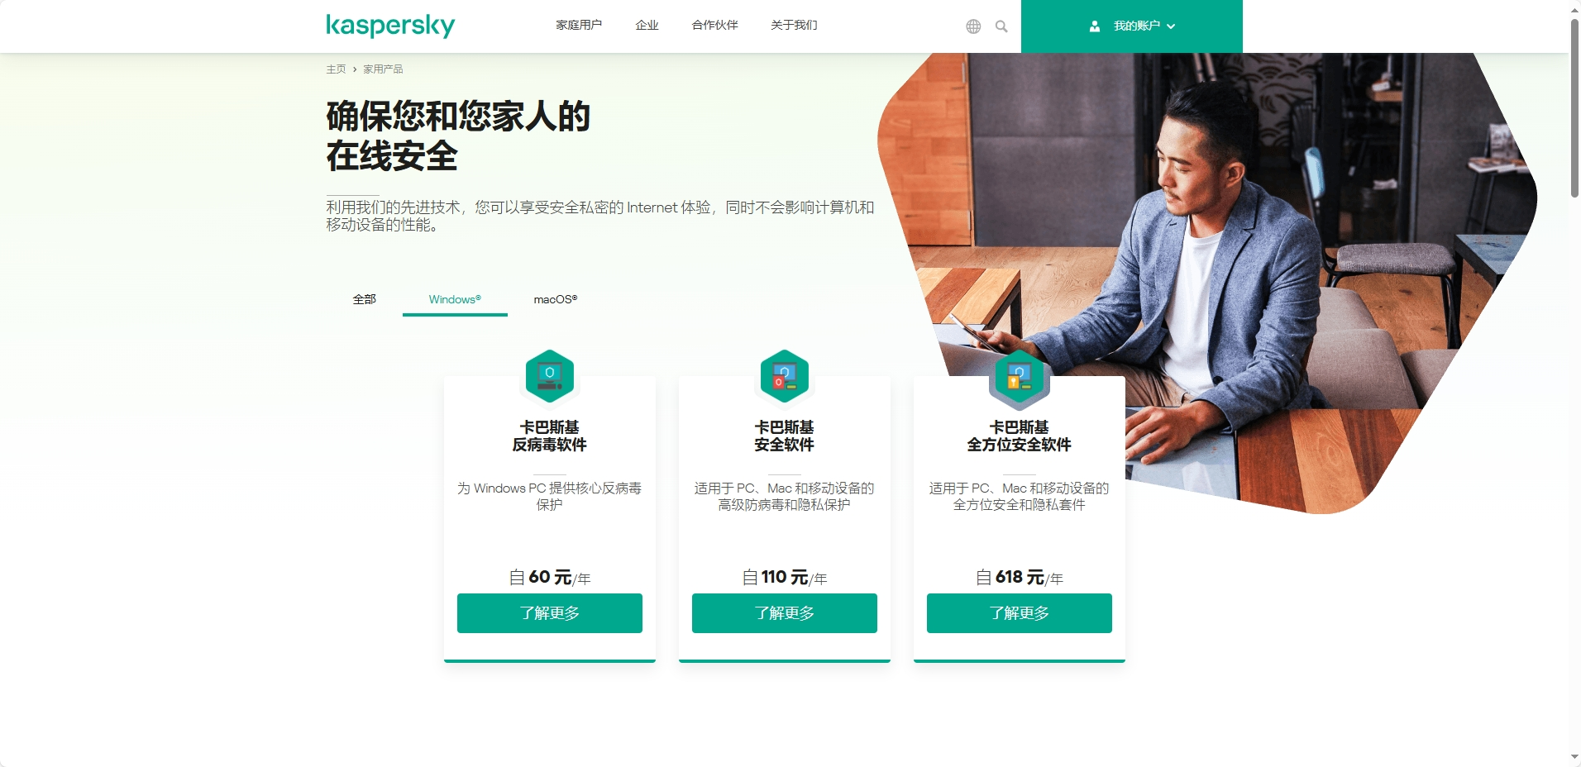This screenshot has width=1581, height=767.
Task: Click the 卡巴斯基安全软件 hexagon product icon
Action: [785, 376]
